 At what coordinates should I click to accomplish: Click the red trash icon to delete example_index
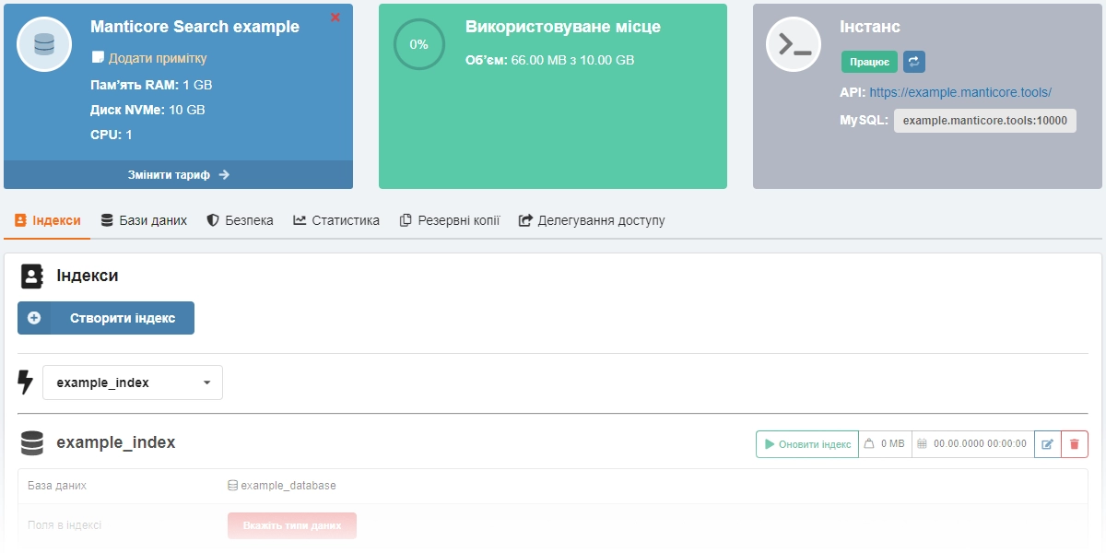[x=1077, y=443]
